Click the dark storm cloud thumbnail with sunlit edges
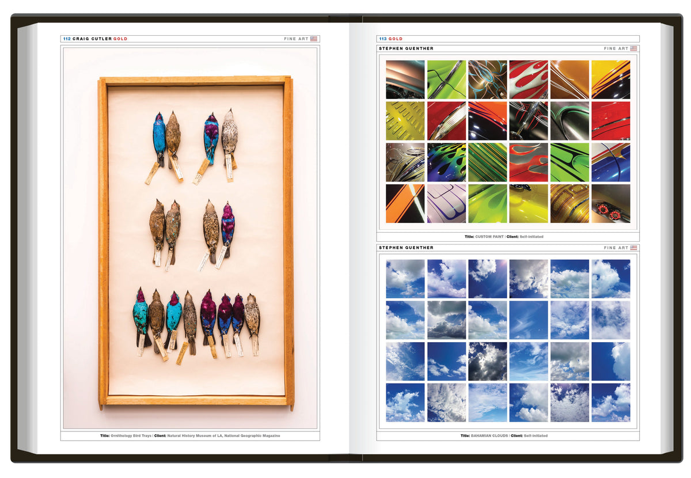691x478 pixels. [x=487, y=361]
